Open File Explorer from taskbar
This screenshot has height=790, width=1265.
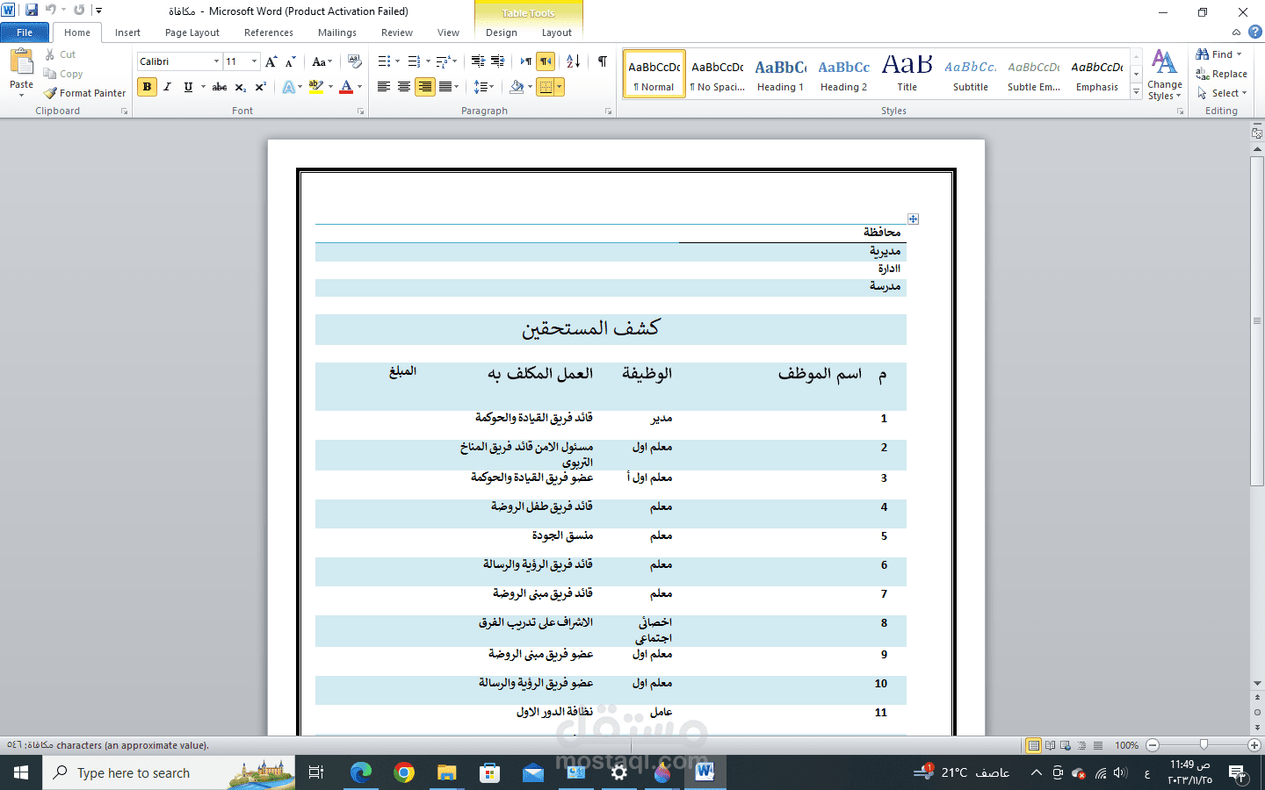(447, 772)
